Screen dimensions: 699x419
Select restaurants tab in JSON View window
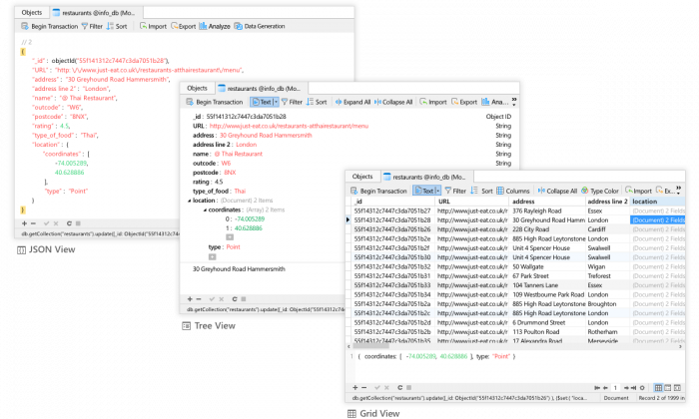(x=94, y=13)
